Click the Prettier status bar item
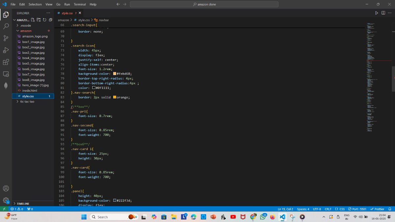 [x=377, y=209]
